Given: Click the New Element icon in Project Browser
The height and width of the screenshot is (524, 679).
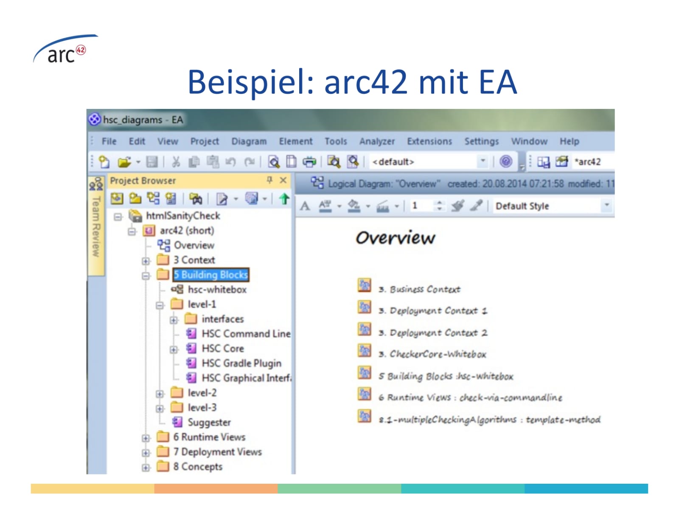Looking at the screenshot, I should (171, 198).
